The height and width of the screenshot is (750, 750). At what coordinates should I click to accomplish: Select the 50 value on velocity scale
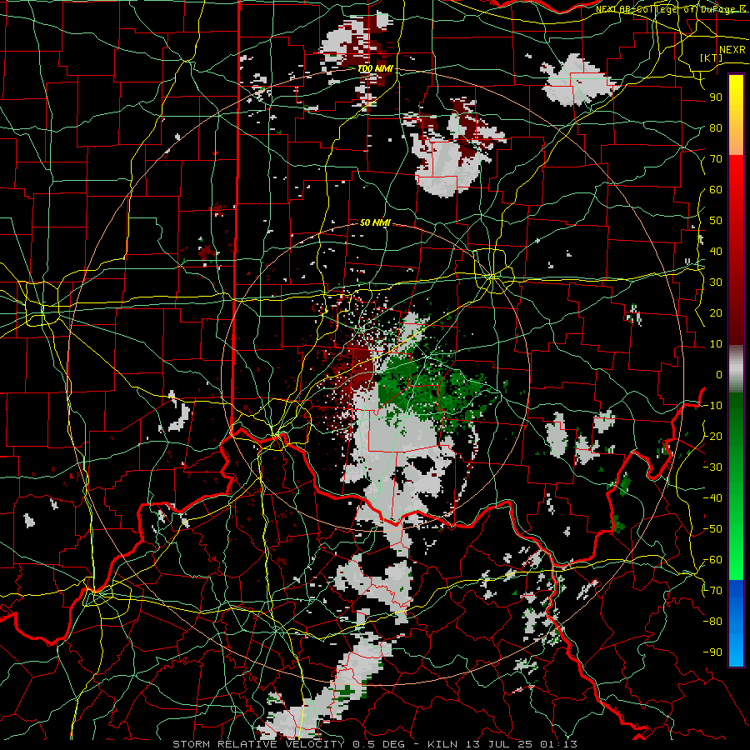coord(716,221)
